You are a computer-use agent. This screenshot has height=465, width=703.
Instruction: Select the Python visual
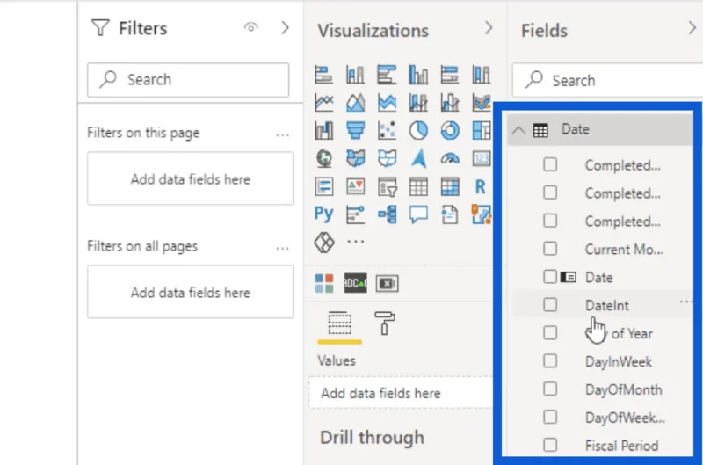tap(323, 214)
